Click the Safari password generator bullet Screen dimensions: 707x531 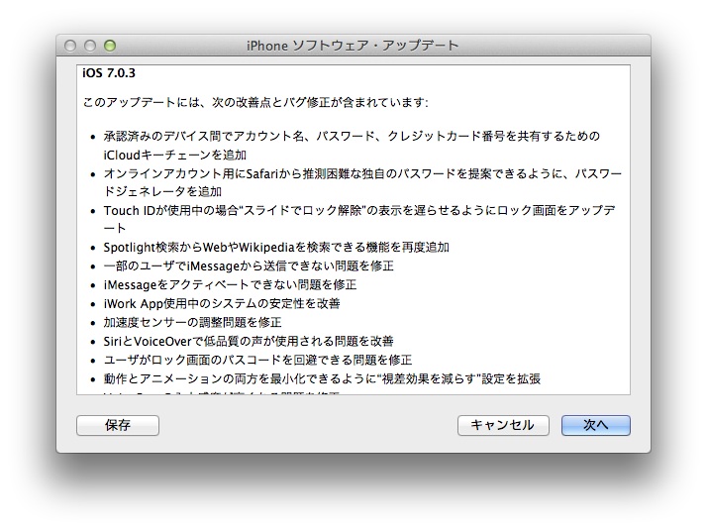tap(362, 182)
